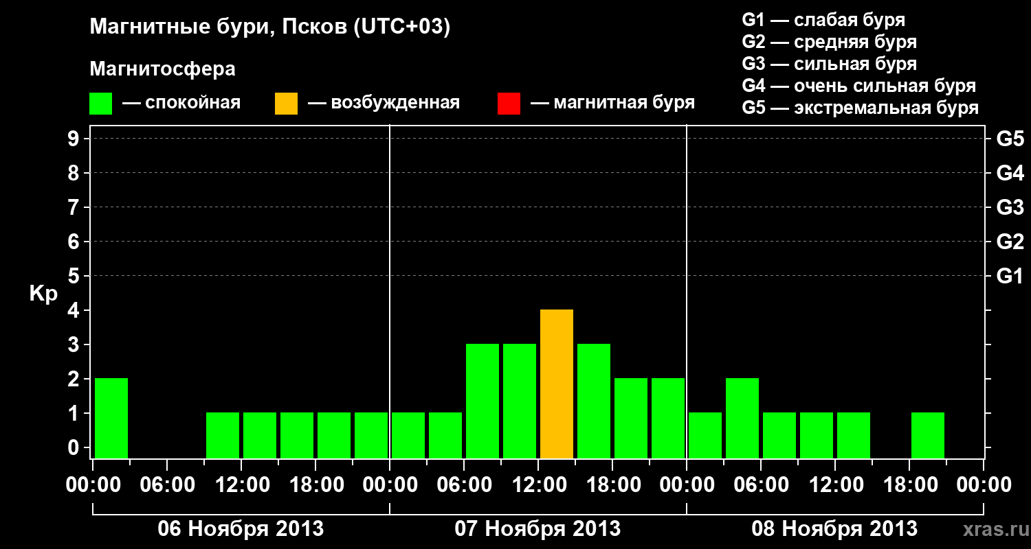Select the first green Kp 2 bar on 06 November

click(x=111, y=419)
